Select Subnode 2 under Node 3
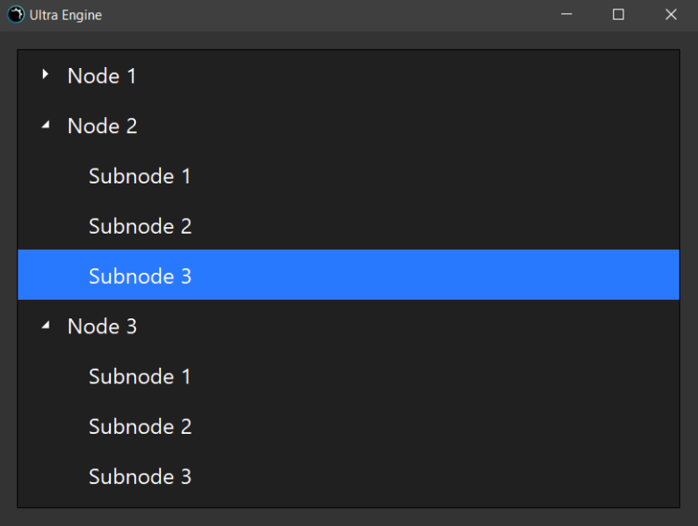698x526 pixels. 140,427
